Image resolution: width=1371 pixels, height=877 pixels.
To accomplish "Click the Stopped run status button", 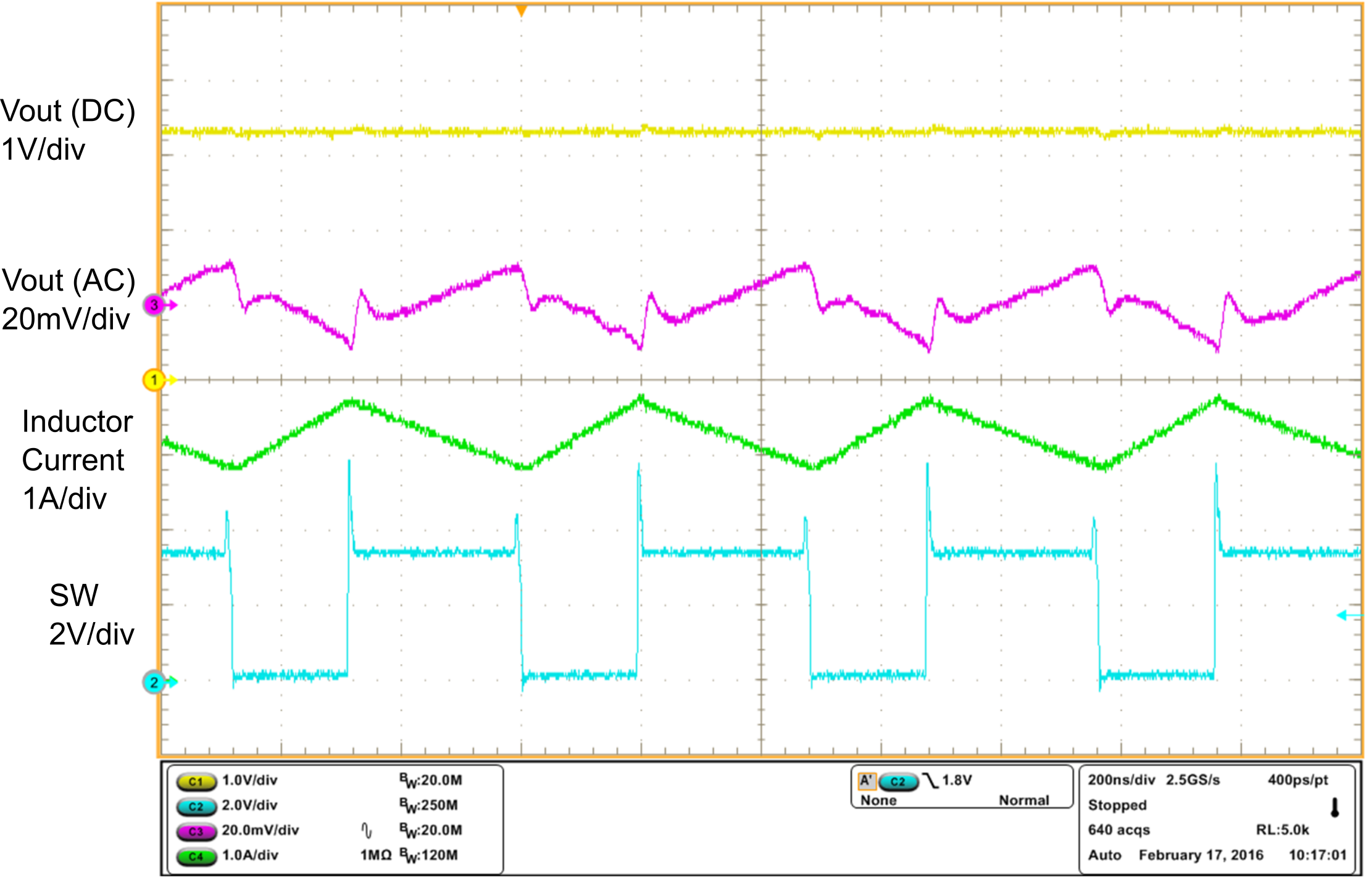I will pyautogui.click(x=1117, y=805).
